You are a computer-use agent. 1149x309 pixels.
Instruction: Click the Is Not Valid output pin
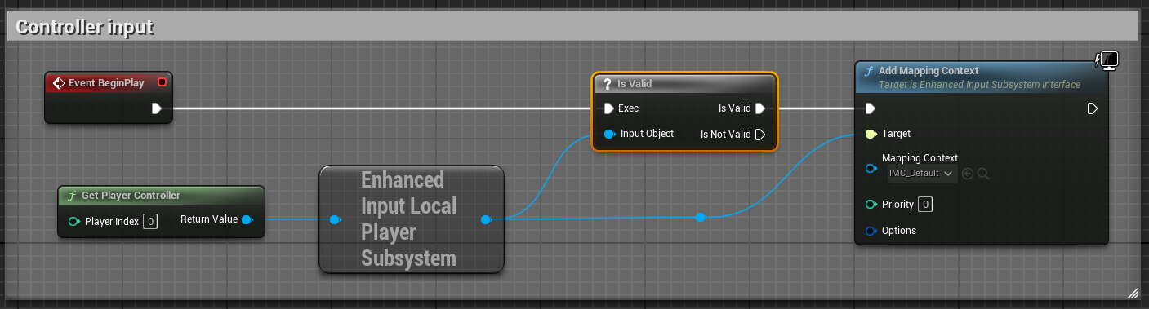(760, 134)
